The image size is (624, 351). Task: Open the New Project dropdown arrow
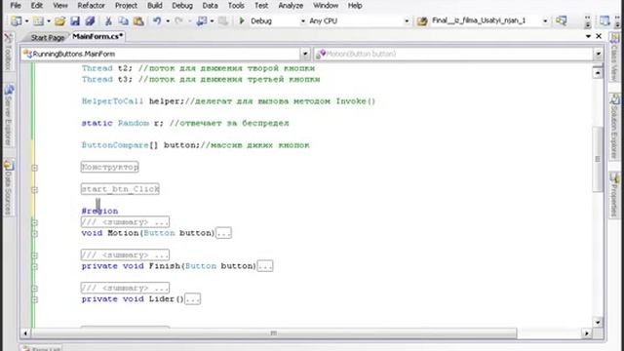point(26,21)
